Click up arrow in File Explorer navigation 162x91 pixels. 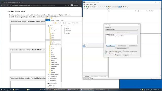point(53,23)
